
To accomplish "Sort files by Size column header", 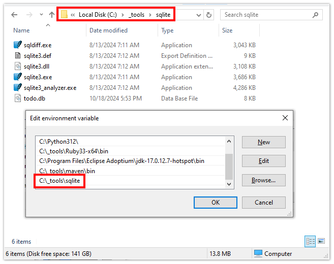I will [227, 30].
